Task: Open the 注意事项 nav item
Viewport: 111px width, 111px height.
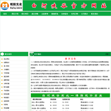Action: click(45, 14)
